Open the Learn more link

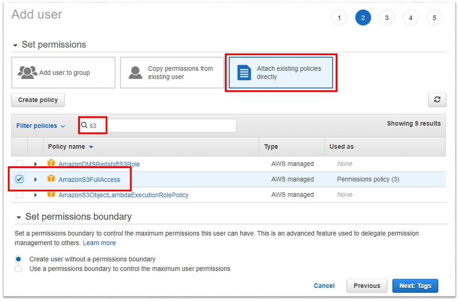(99, 243)
